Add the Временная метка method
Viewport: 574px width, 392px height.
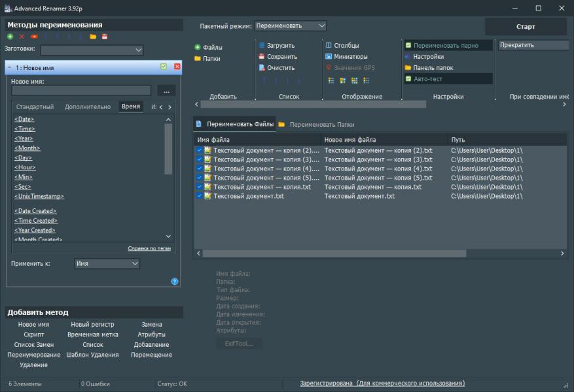click(x=93, y=335)
